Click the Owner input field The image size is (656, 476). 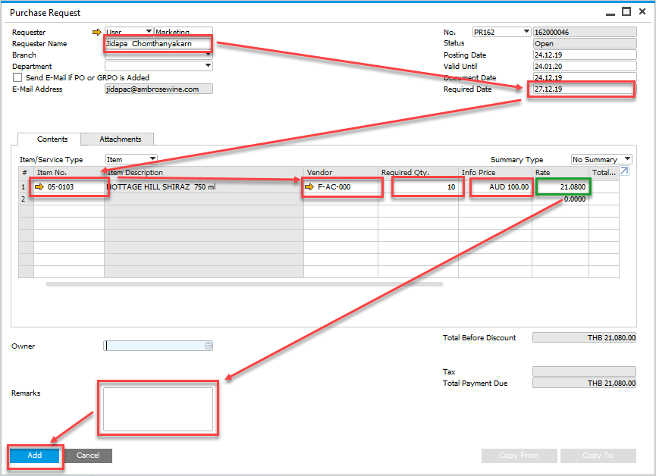coord(159,346)
